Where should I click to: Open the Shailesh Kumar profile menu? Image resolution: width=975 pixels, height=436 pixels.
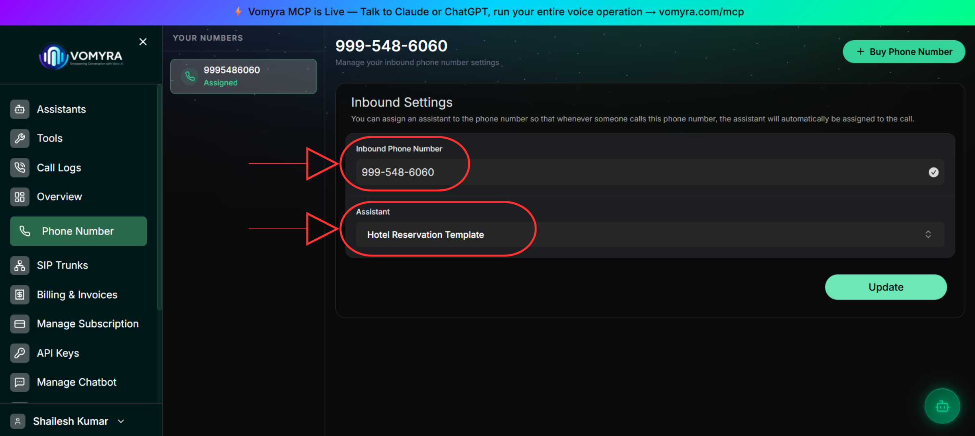pyautogui.click(x=67, y=421)
